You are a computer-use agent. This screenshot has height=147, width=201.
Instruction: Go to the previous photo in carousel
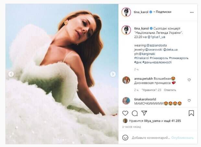pyautogui.click(x=11, y=74)
